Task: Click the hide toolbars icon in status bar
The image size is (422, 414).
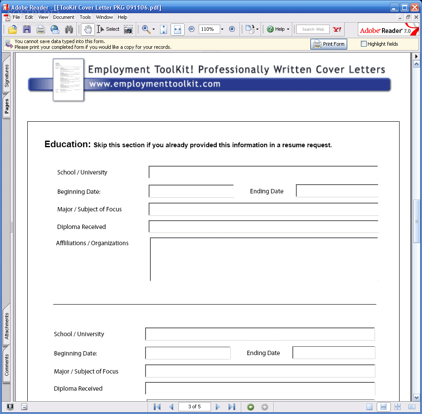Action: (24, 407)
